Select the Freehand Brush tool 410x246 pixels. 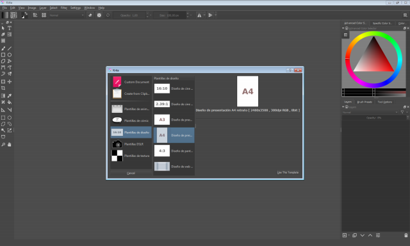[x=3, y=49]
